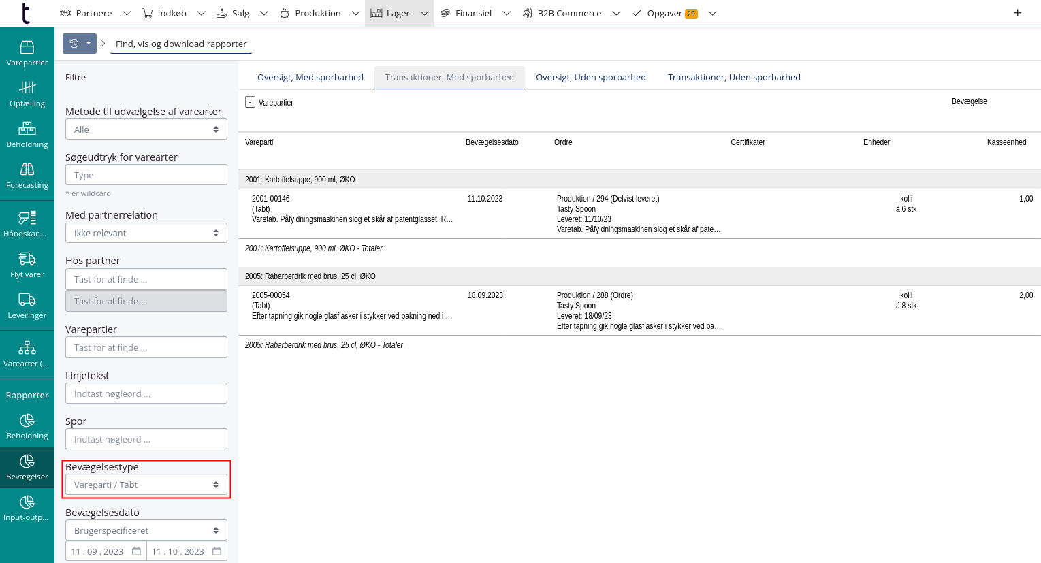1041x563 pixels.
Task: Open the Metode til udvælgelse dropdown
Action: pos(146,129)
